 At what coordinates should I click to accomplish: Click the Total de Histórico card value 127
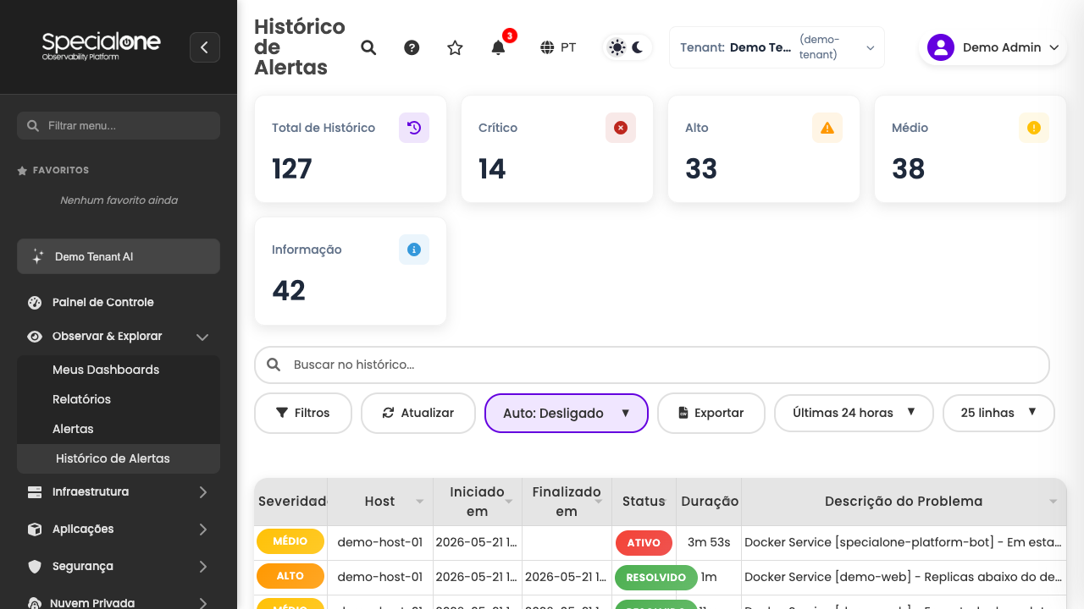[x=292, y=169]
